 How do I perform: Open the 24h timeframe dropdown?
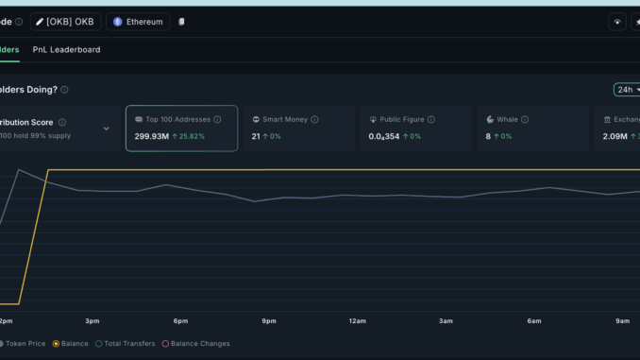(x=628, y=90)
